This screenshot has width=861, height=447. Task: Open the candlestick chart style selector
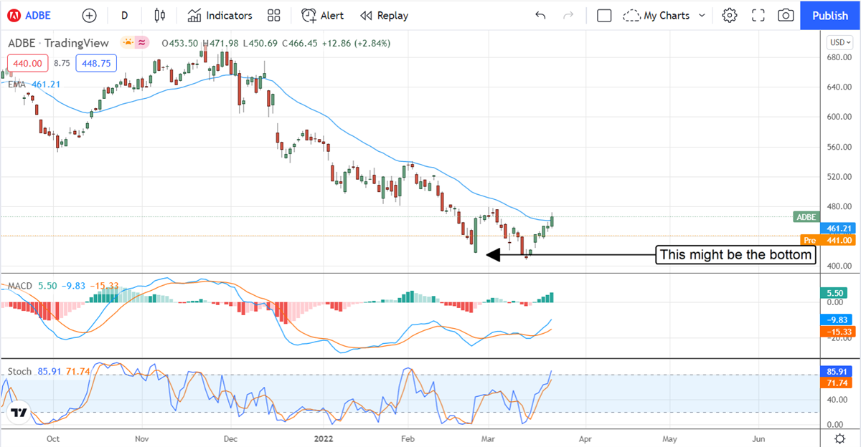(x=159, y=15)
